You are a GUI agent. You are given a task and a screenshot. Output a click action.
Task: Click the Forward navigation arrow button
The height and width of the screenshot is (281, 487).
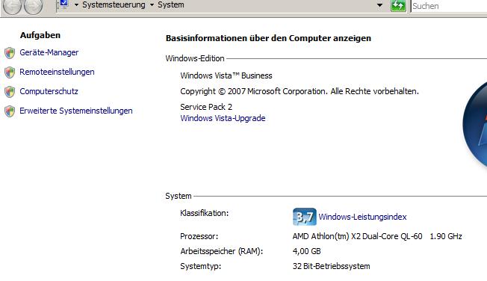[33, 4]
